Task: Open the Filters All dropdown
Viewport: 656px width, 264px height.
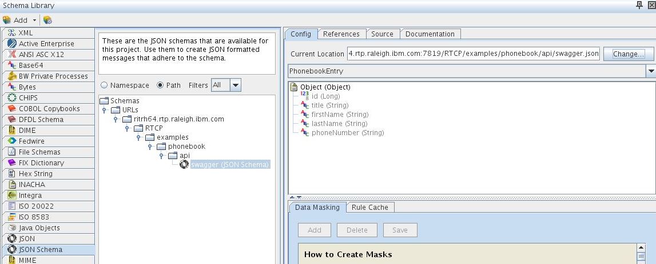Action: [x=235, y=85]
